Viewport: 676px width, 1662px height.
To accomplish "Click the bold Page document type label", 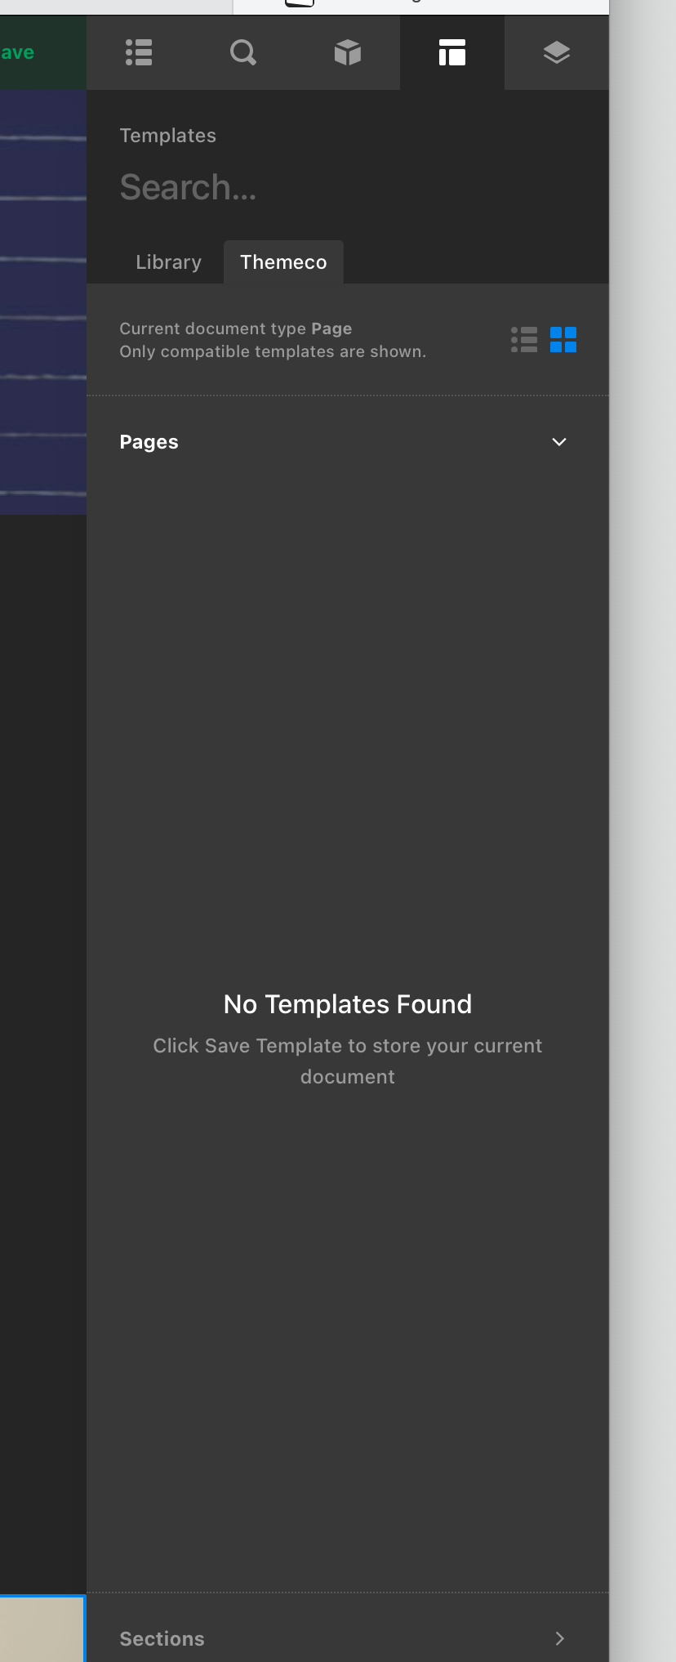I will pos(331,328).
